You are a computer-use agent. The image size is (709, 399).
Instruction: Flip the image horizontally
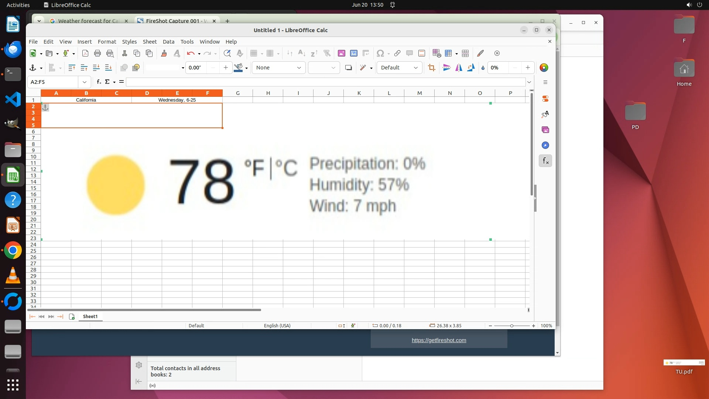click(459, 68)
